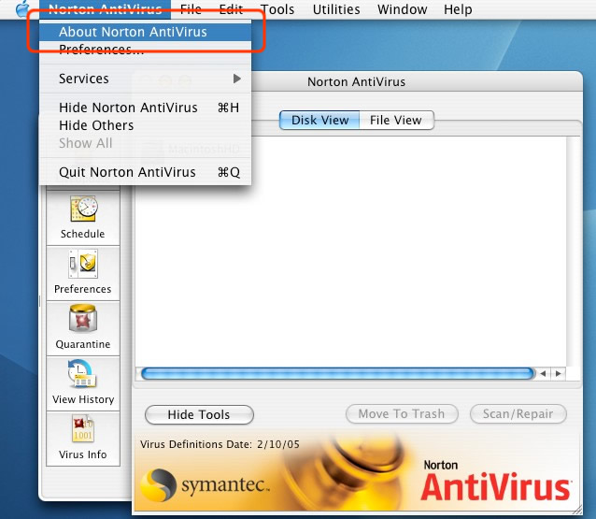Viewport: 596px width, 519px height.
Task: Switch to the Disk View tab
Action: [x=319, y=121]
